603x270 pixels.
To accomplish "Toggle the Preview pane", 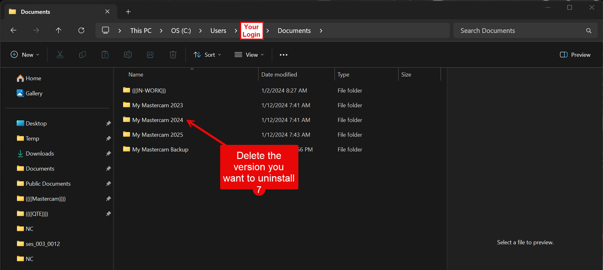I will point(575,55).
